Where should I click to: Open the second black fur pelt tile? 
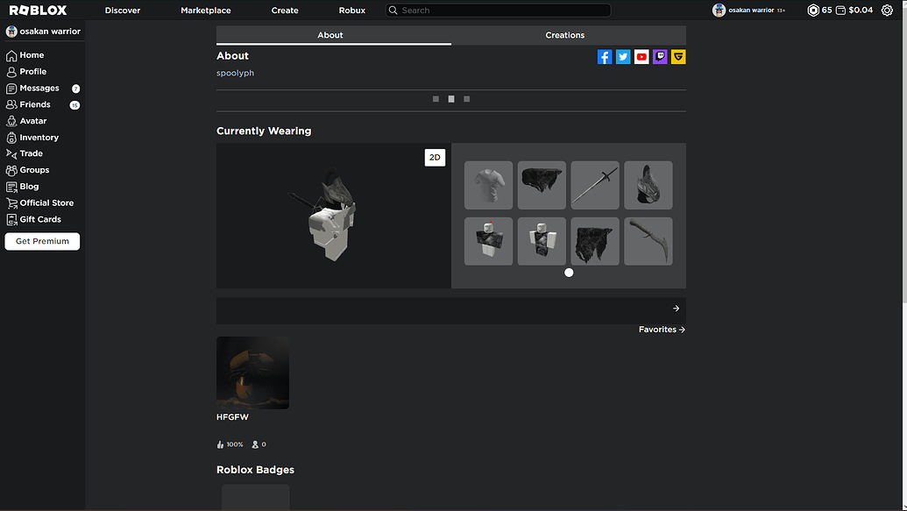[x=595, y=241]
